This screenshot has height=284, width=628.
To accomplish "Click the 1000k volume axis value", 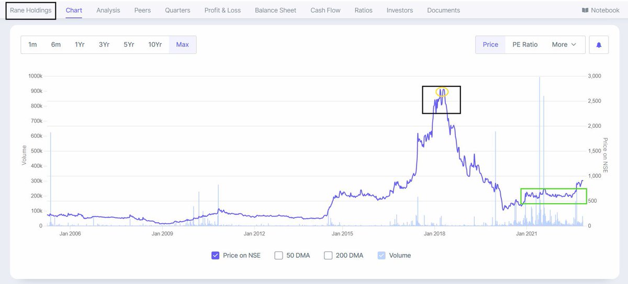I will point(35,76).
